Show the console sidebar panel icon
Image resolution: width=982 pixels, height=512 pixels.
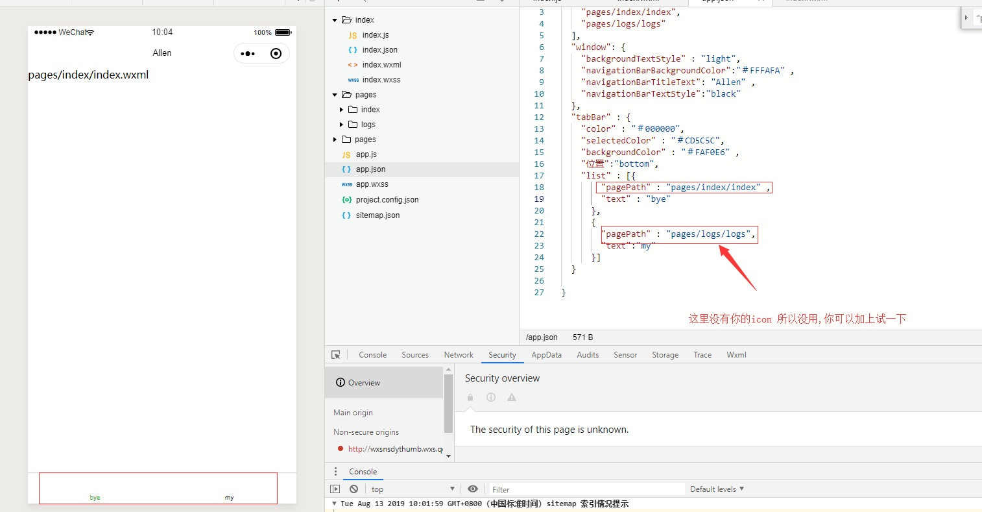tap(335, 489)
